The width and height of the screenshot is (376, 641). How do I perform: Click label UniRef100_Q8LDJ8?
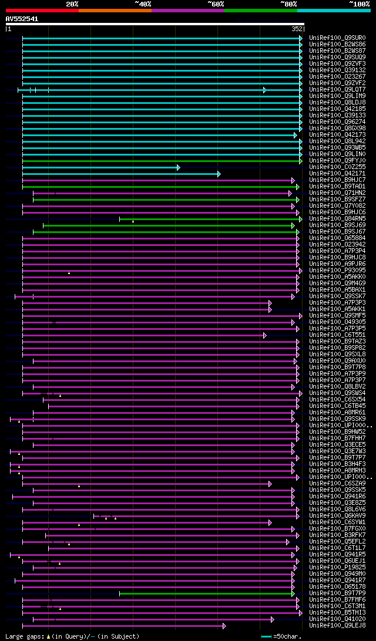pos(338,103)
